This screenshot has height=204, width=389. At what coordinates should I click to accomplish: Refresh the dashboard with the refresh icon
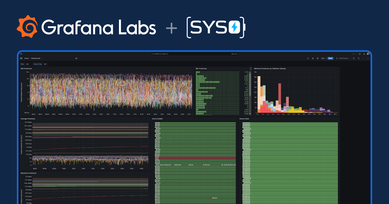(359, 58)
